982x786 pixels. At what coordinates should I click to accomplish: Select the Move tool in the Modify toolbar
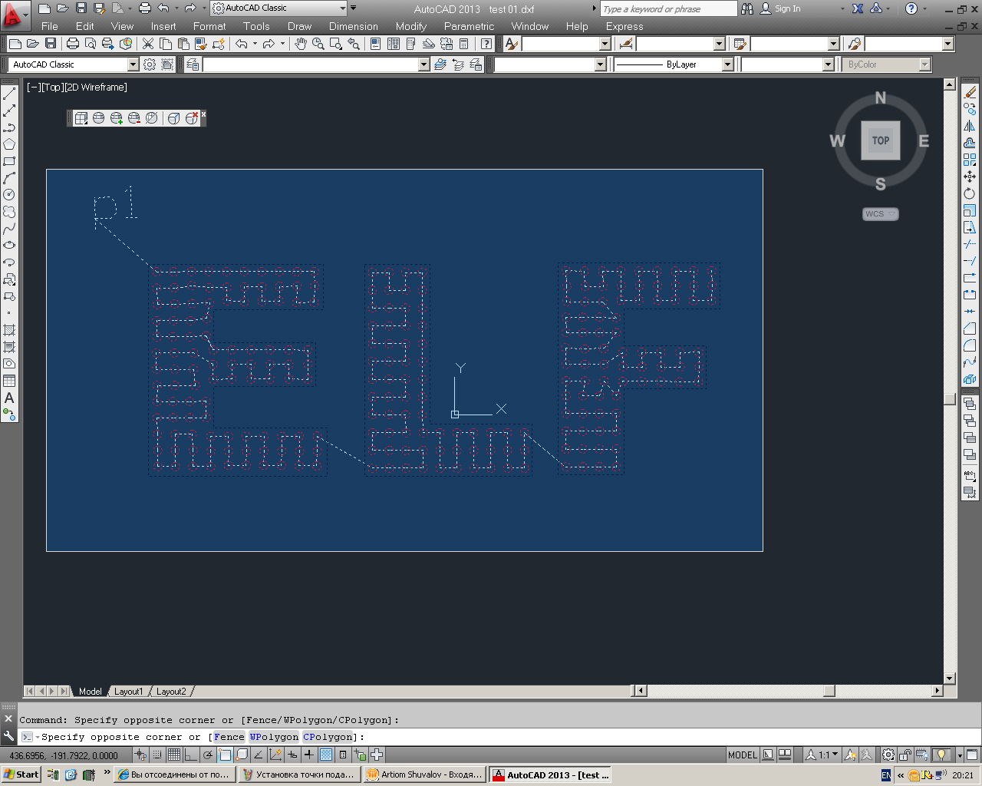coord(970,177)
